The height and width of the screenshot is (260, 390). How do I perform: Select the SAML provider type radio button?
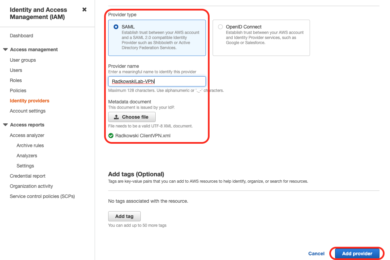(116, 26)
